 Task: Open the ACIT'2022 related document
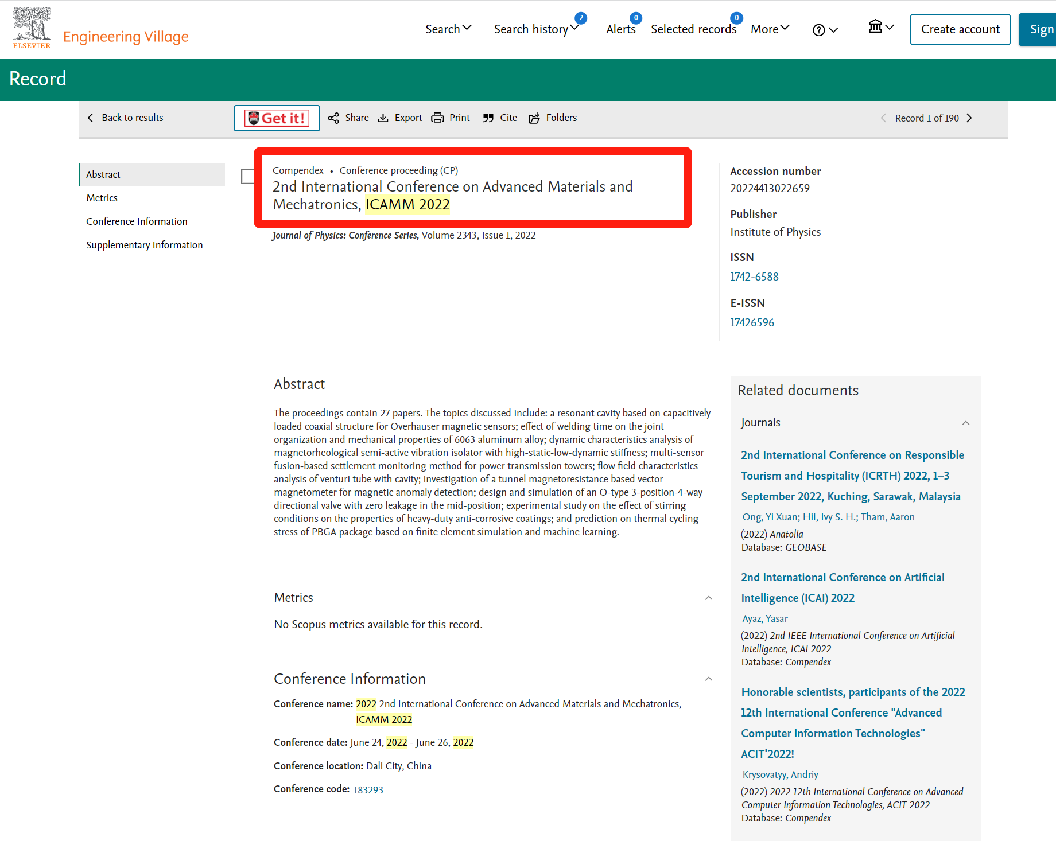click(x=853, y=723)
